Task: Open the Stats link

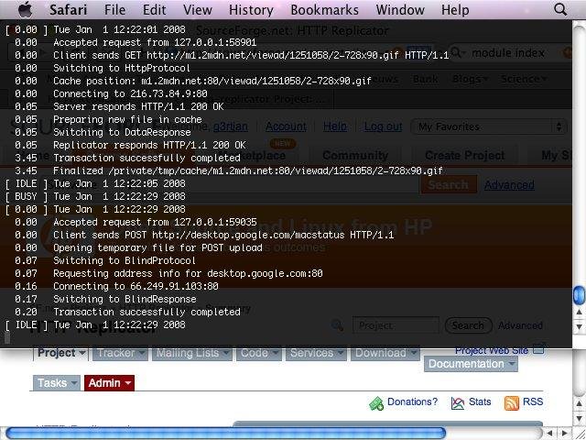Action: pos(480,401)
